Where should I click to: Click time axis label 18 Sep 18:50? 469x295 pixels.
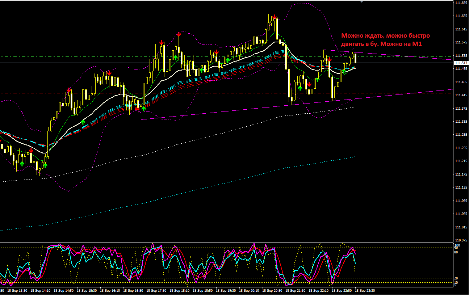coord(203,290)
